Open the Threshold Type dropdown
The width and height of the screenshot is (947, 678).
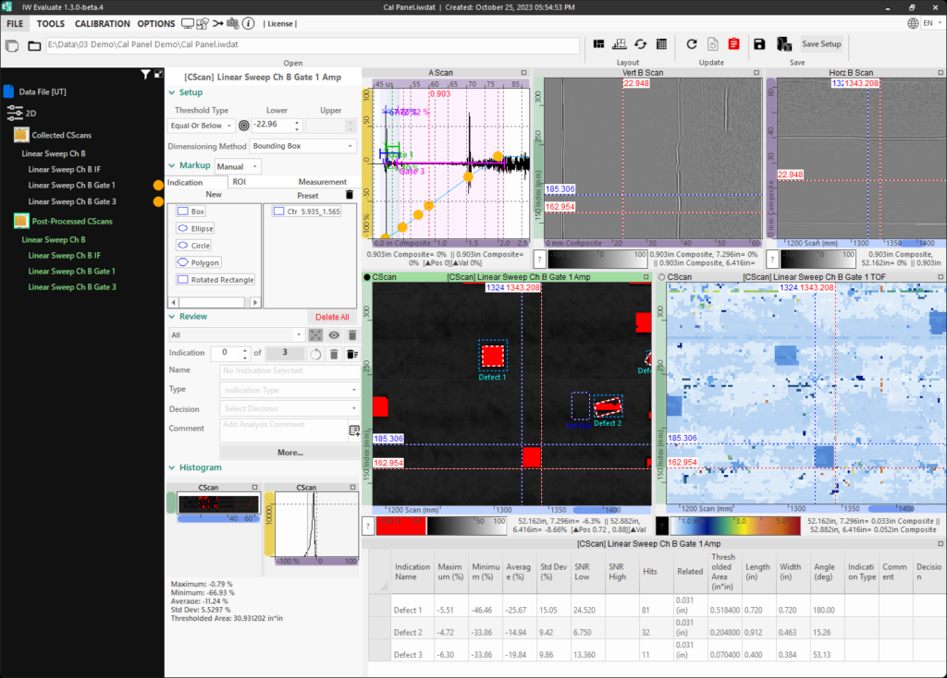coord(203,126)
